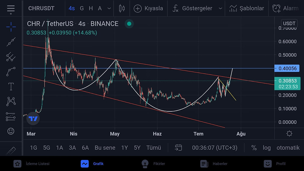Open the forecasting/position tools
This screenshot has height=171, width=304.
click(x=11, y=117)
